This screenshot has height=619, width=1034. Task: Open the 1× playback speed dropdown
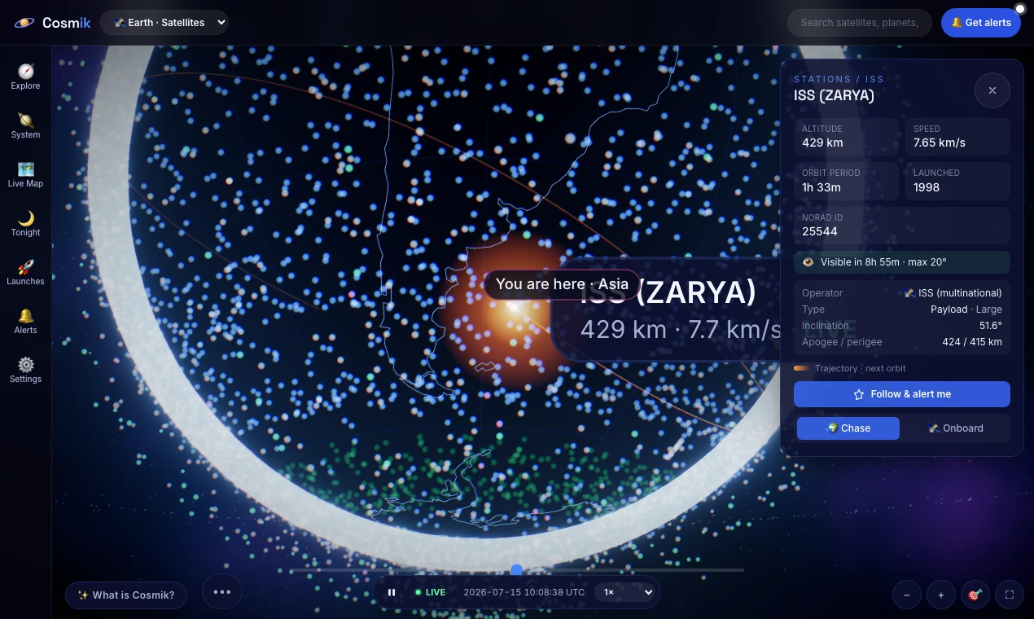[626, 592]
